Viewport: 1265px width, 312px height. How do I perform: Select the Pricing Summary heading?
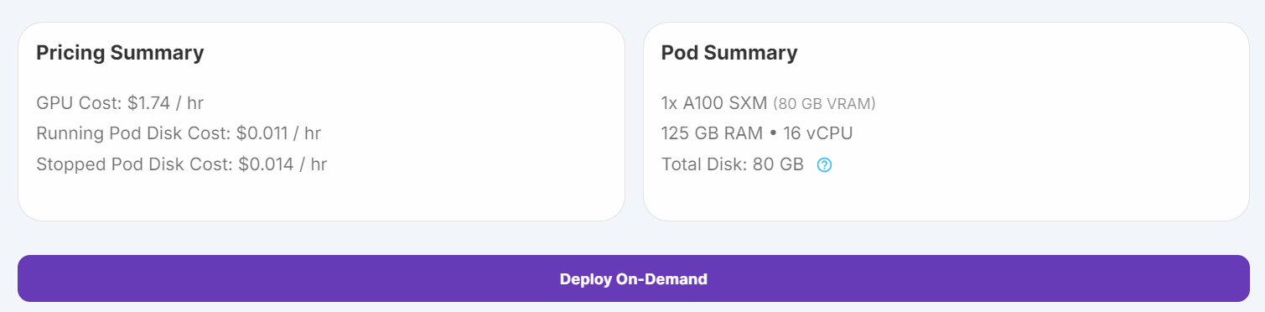[x=120, y=53]
